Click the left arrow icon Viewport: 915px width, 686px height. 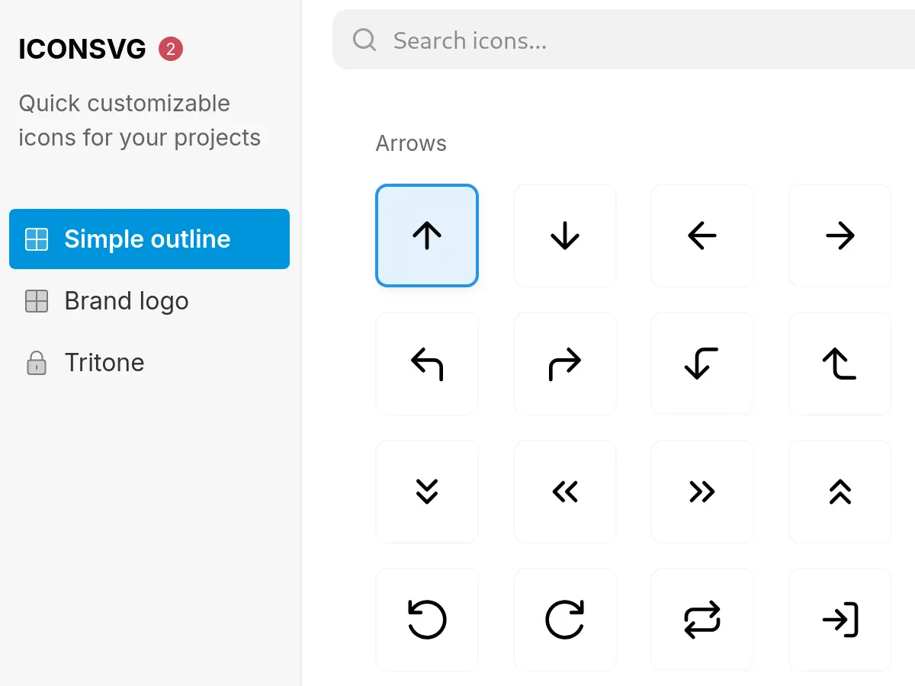[701, 236]
